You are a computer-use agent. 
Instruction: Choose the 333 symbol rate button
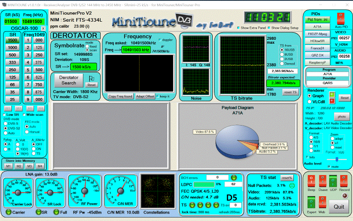[x=12, y=62]
